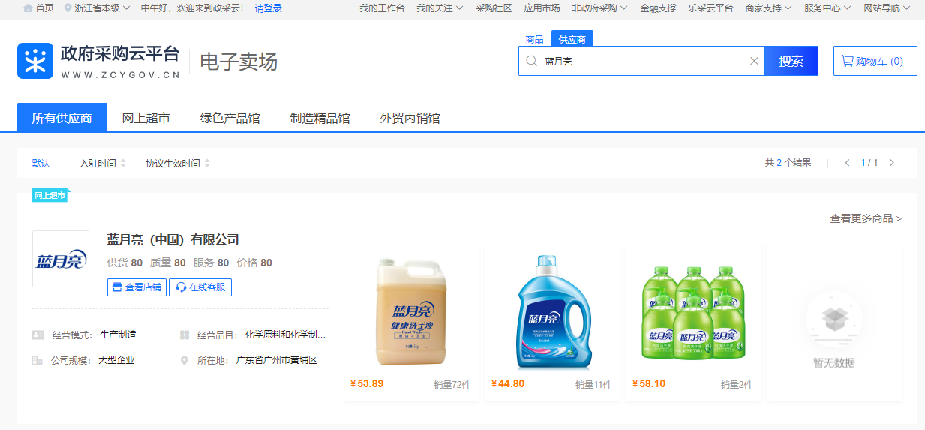This screenshot has width=925, height=430.
Task: Switch to 所有供应商 tab
Action: click(x=62, y=118)
